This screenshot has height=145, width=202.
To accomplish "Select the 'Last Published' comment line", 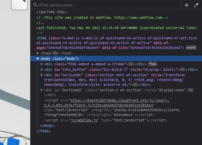I will (x=117, y=28).
